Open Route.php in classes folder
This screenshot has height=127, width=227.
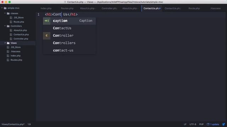tap(19, 22)
